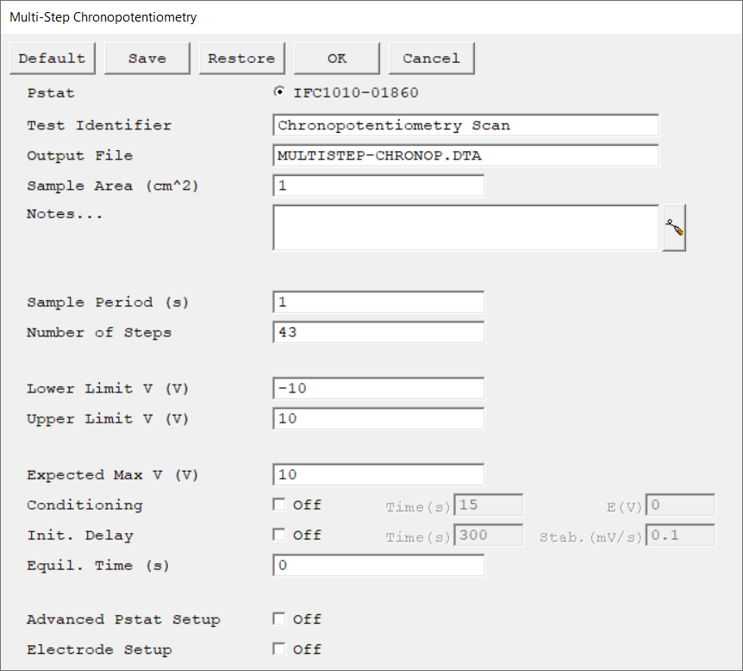Toggle the Init. Delay checkbox
743x671 pixels.
[279, 535]
